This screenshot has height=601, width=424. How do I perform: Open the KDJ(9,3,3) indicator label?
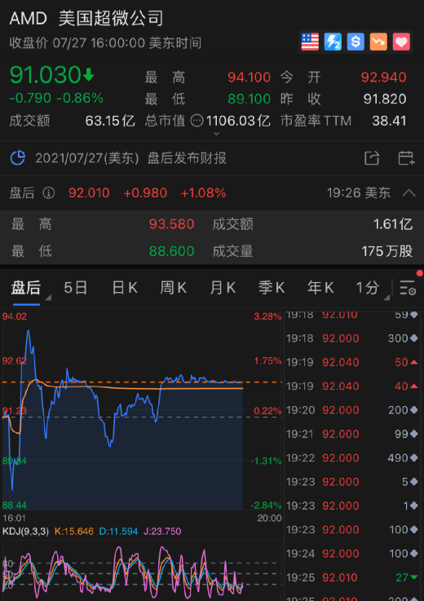point(26,531)
